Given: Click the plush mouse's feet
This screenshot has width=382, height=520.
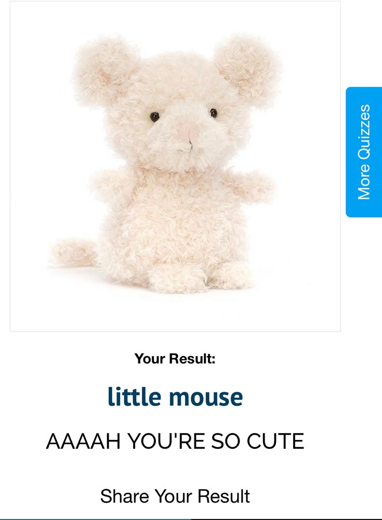Looking at the screenshot, I should click(x=199, y=279).
